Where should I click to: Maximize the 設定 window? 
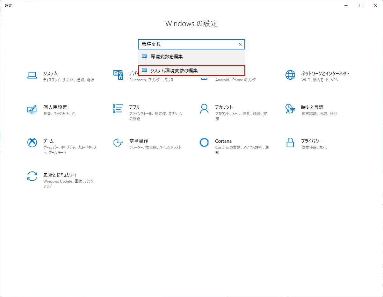click(x=361, y=5)
